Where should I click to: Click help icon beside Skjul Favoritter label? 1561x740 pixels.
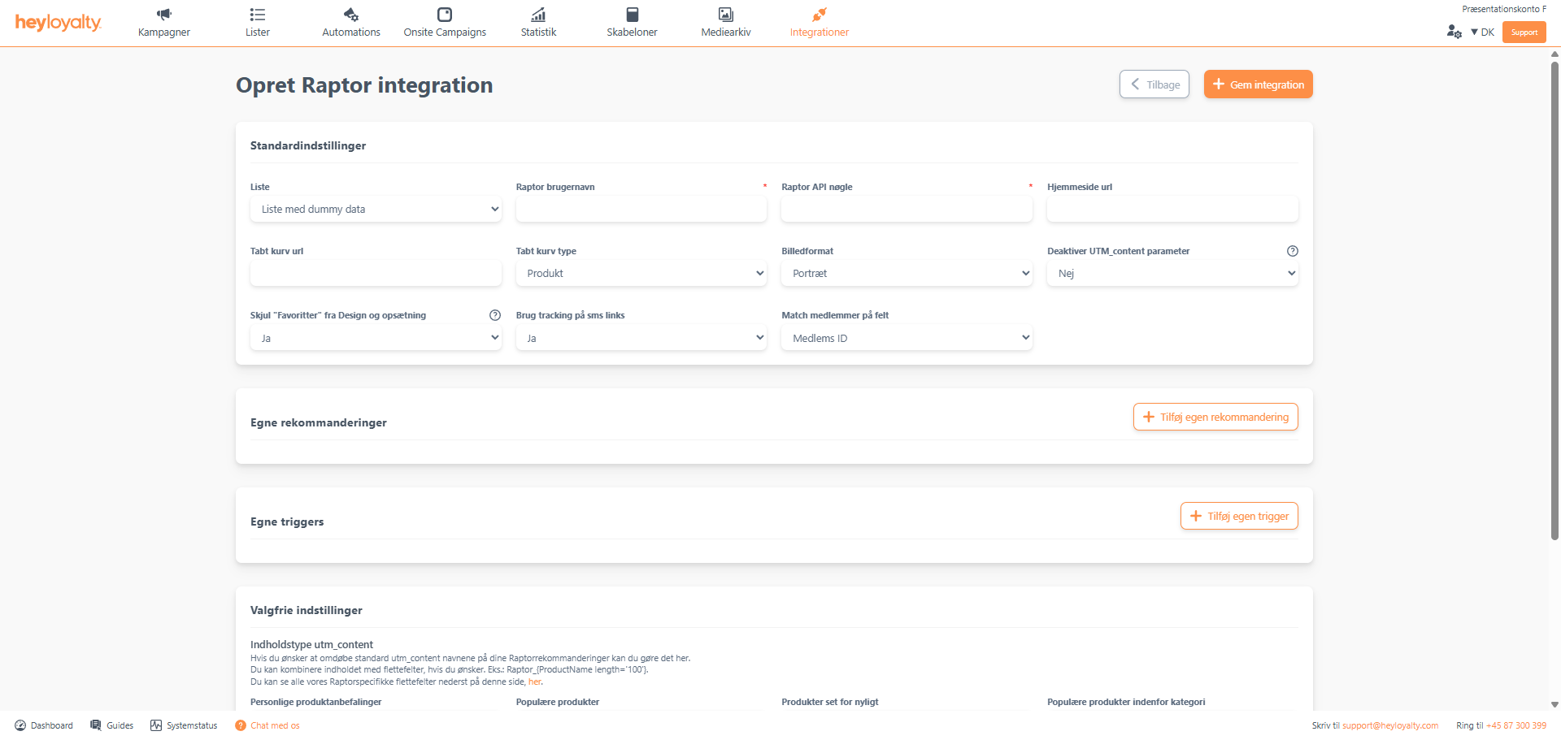coord(494,315)
